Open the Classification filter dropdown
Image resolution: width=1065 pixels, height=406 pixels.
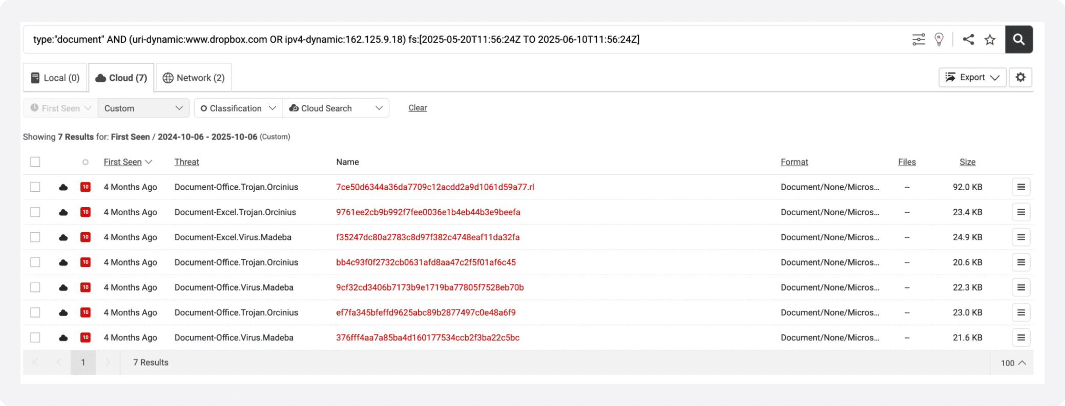[238, 108]
